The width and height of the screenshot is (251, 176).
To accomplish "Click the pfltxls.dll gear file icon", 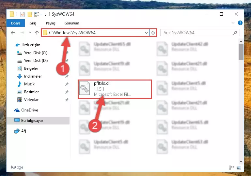I will click(x=85, y=88).
